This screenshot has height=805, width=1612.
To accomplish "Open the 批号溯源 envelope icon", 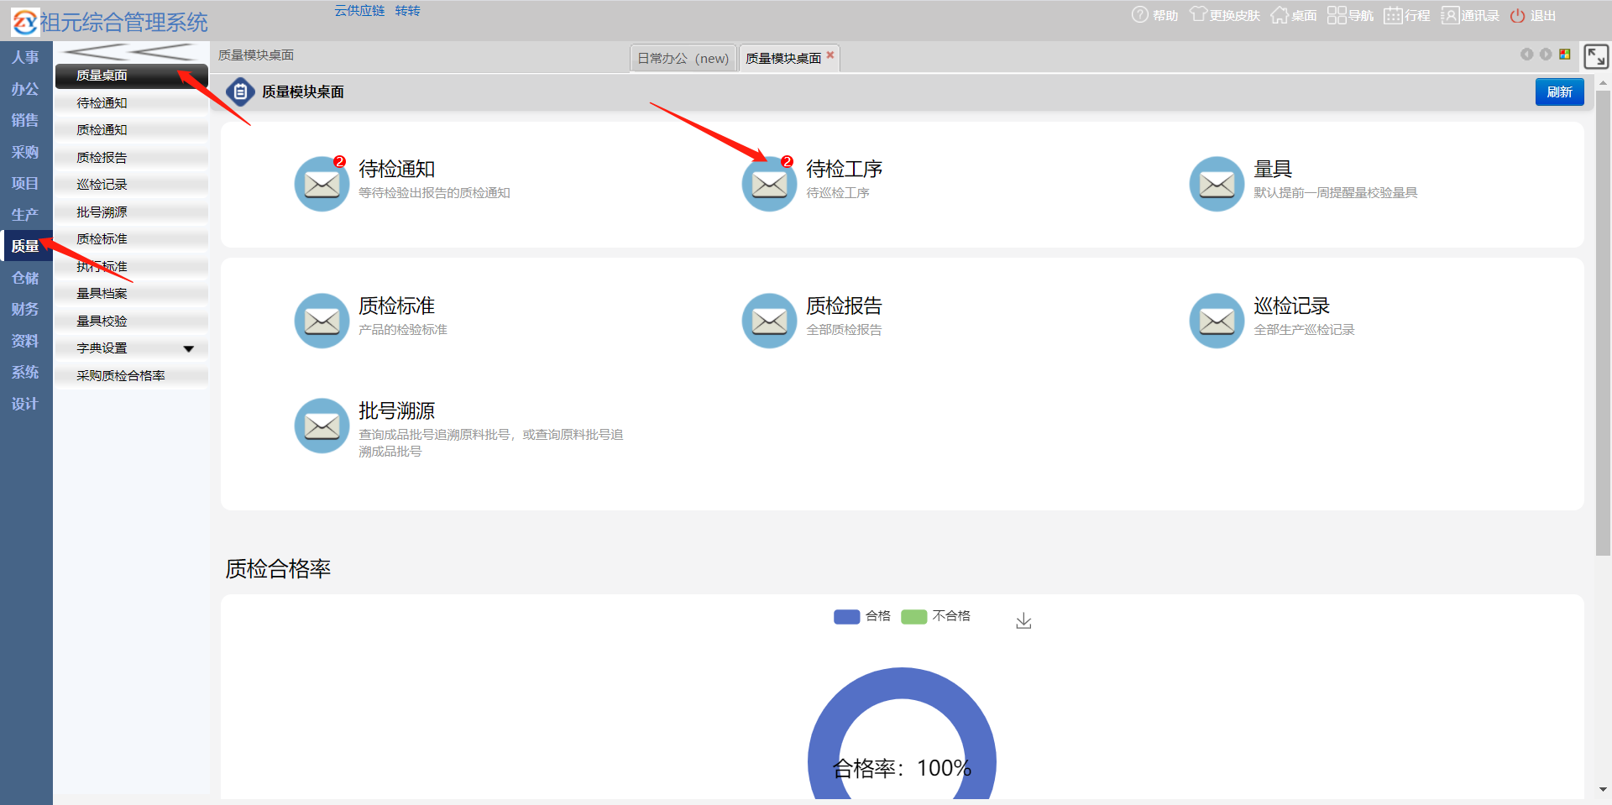I will click(x=322, y=426).
